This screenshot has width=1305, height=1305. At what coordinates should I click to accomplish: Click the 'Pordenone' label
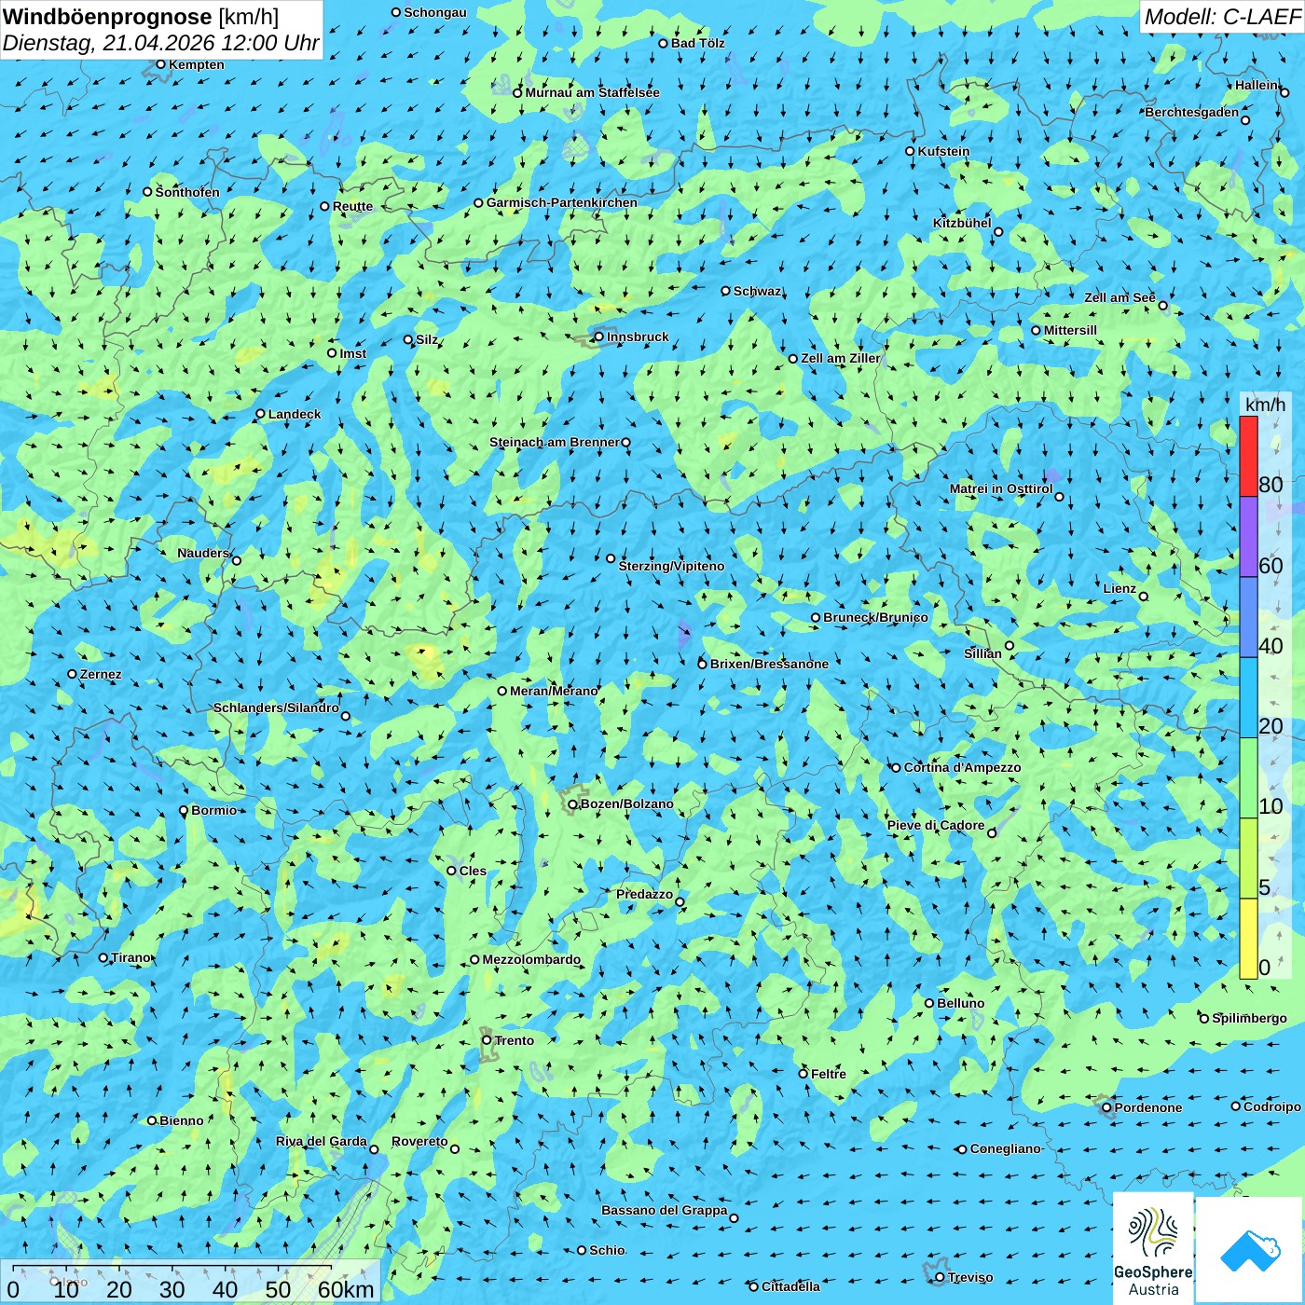click(1147, 1107)
